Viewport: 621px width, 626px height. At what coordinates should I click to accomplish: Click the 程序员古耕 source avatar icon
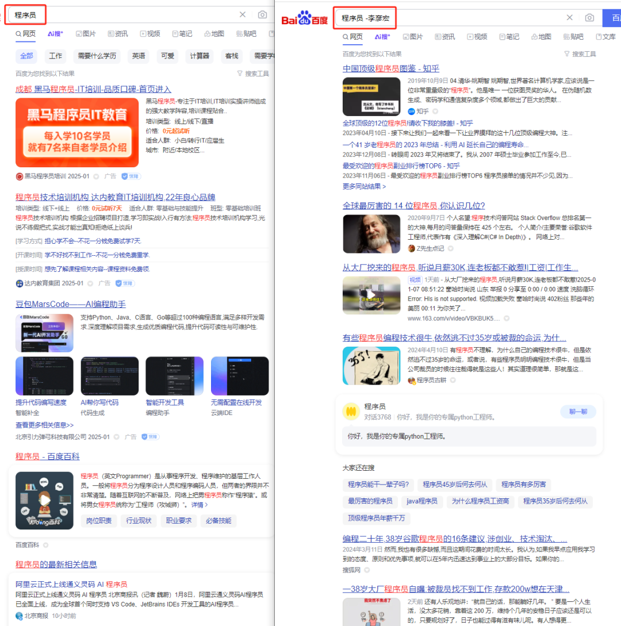coord(411,380)
